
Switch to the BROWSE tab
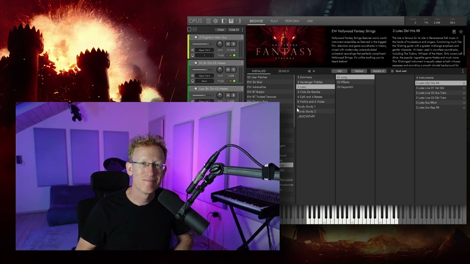[256, 21]
